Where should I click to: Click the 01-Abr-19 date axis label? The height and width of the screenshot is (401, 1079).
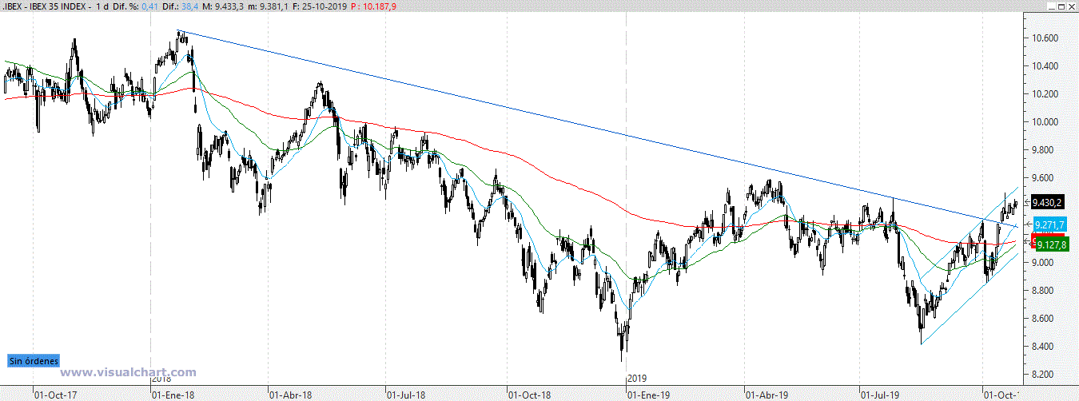click(766, 395)
